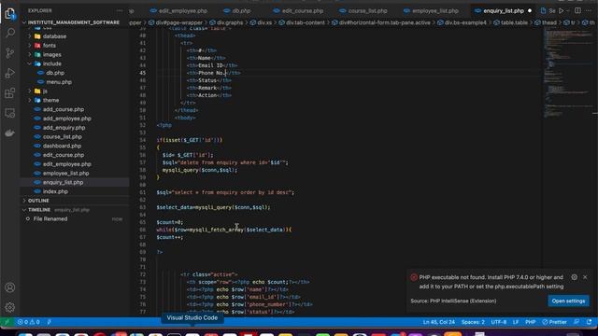Expand the theme folder
Image resolution: width=598 pixels, height=336 pixels.
point(50,100)
